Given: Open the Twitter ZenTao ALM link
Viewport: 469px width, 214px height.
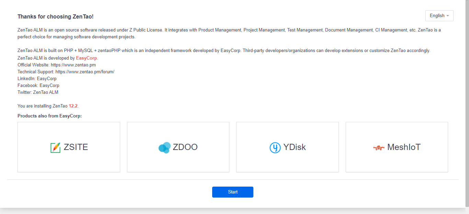Looking at the screenshot, I should pyautogui.click(x=46, y=92).
